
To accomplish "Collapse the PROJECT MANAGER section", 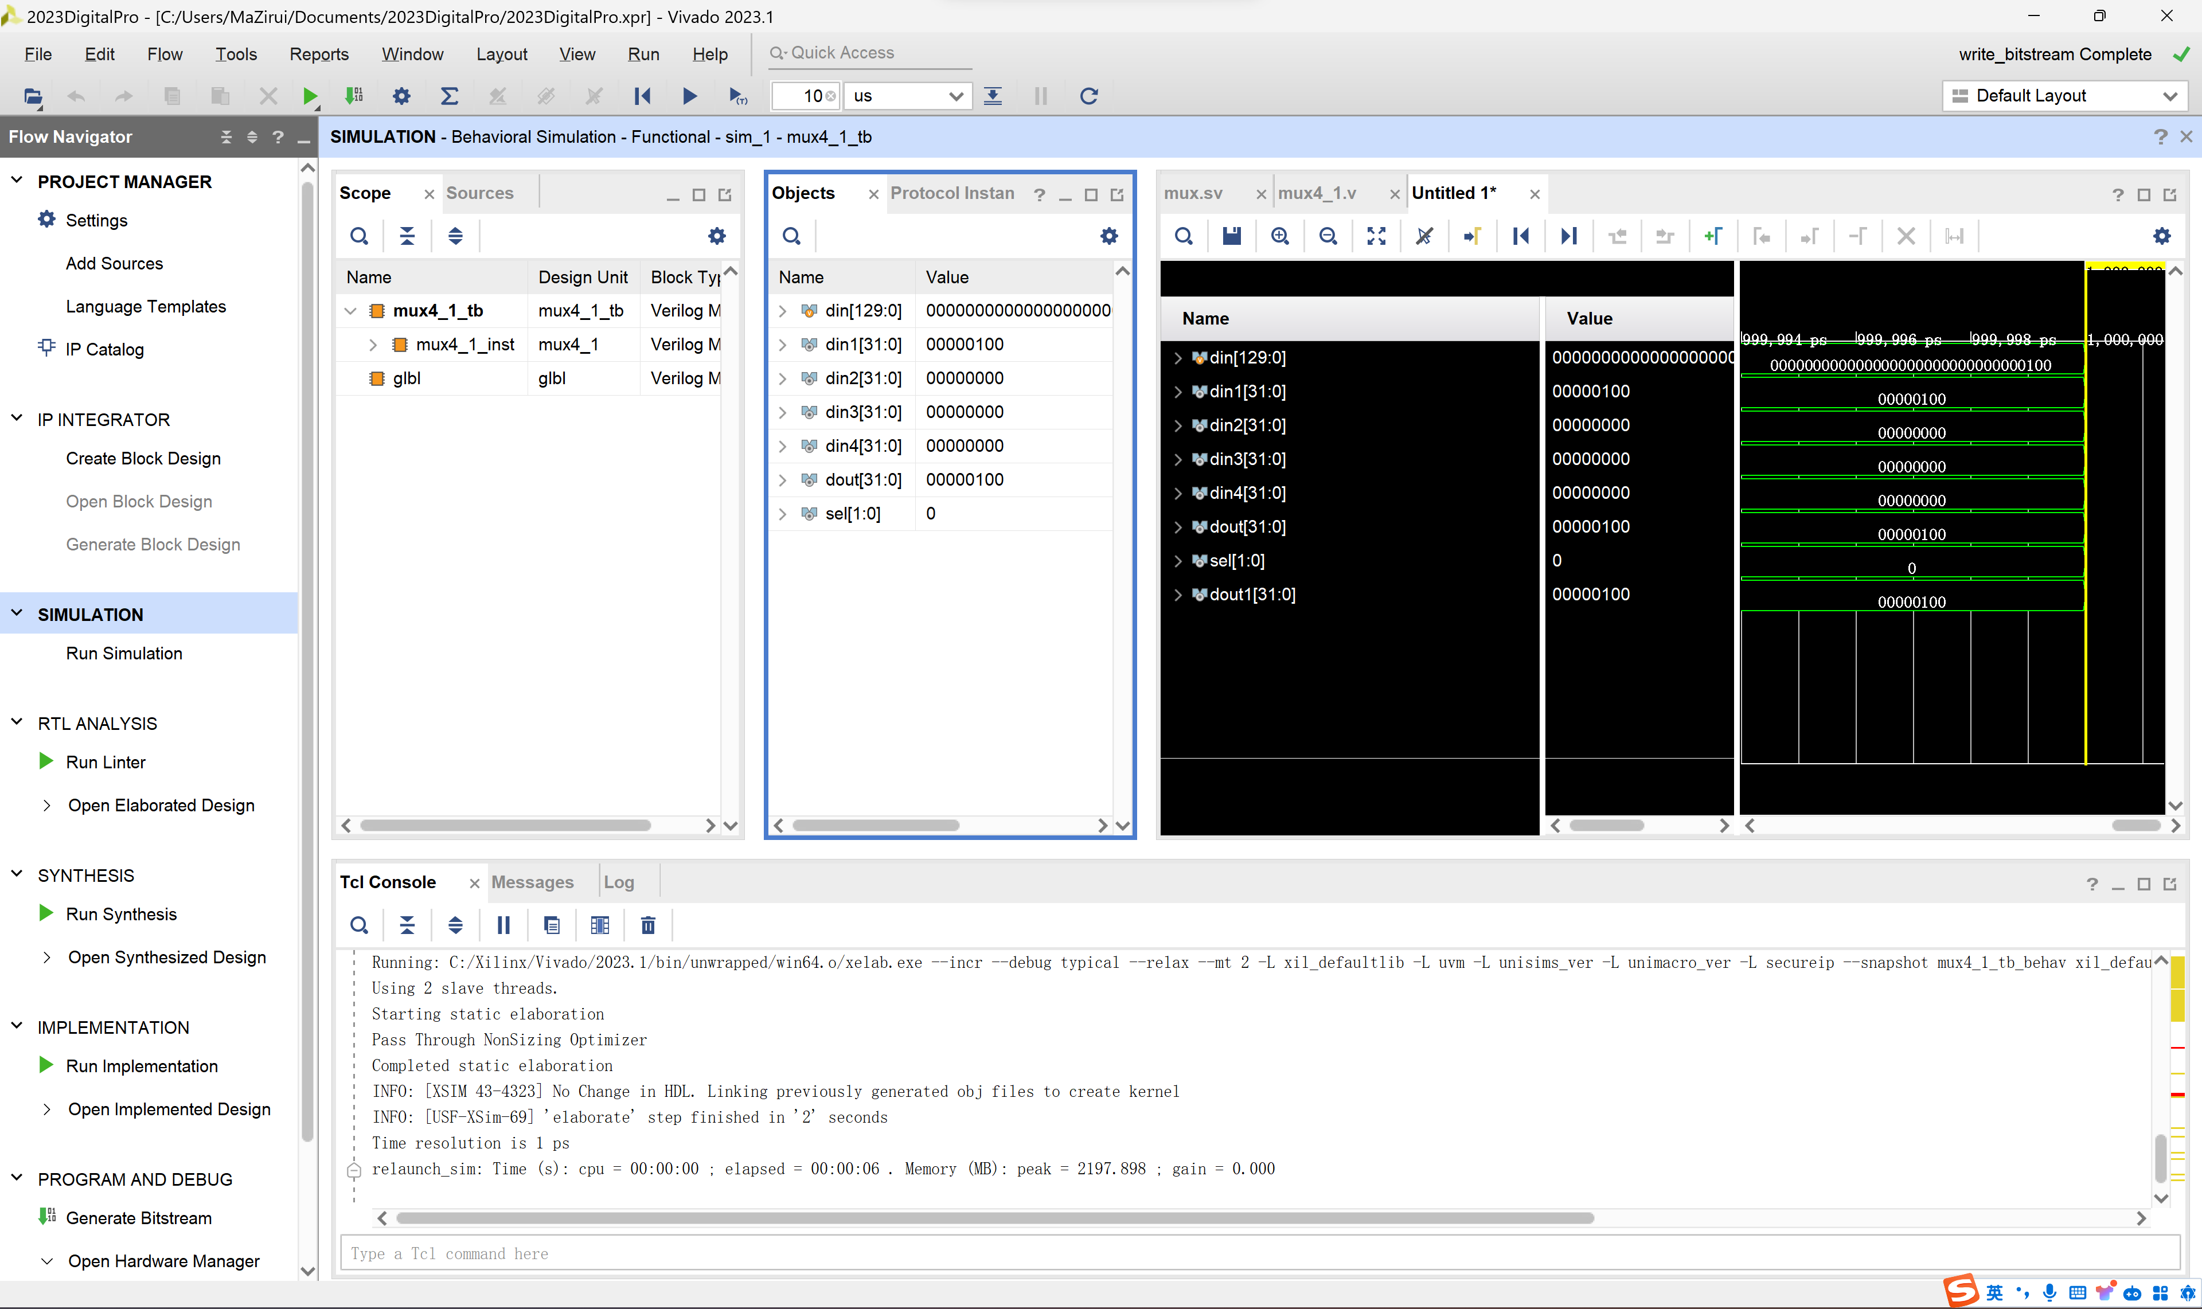I will click(17, 180).
